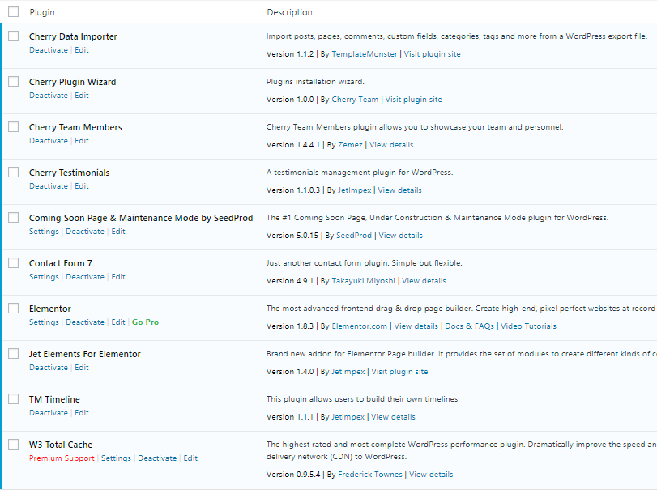
Task: Deactivate the Cherry Testimonials plugin
Action: coord(49,186)
